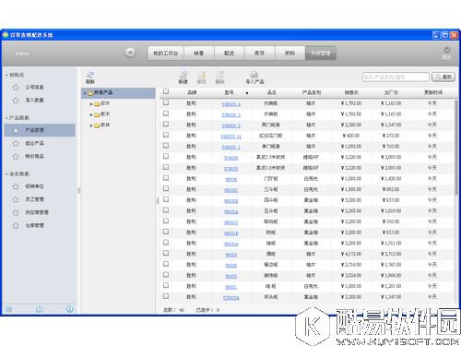Sort by the 更新时间 column header
The height and width of the screenshot is (346, 461).
432,92
